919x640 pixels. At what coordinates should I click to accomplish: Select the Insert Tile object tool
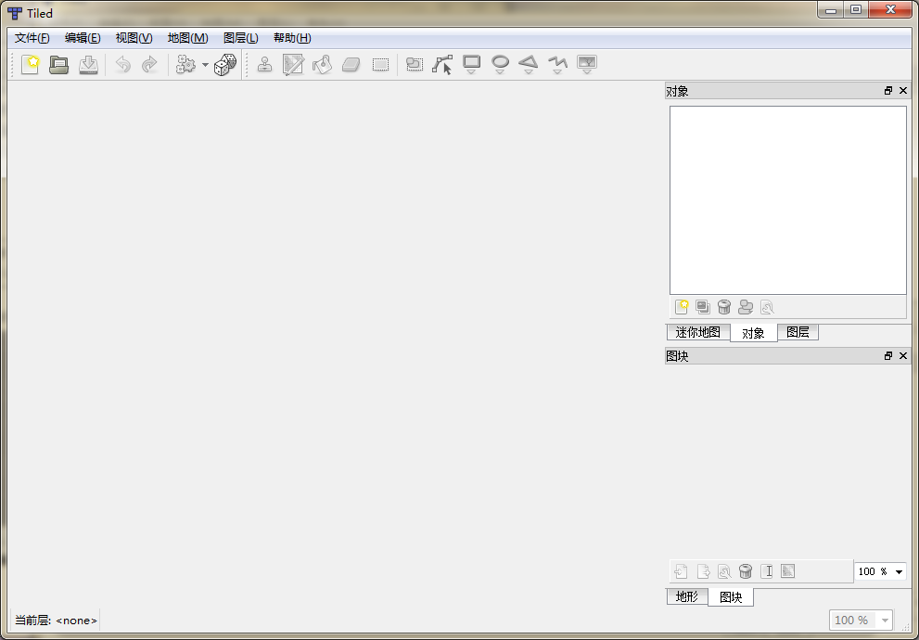pos(587,65)
